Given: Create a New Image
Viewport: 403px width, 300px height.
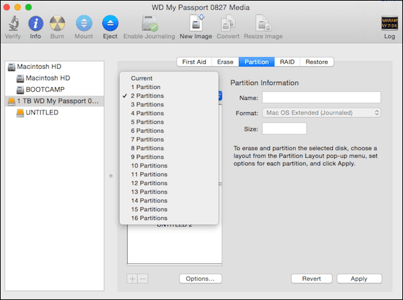Looking at the screenshot, I should tap(196, 23).
